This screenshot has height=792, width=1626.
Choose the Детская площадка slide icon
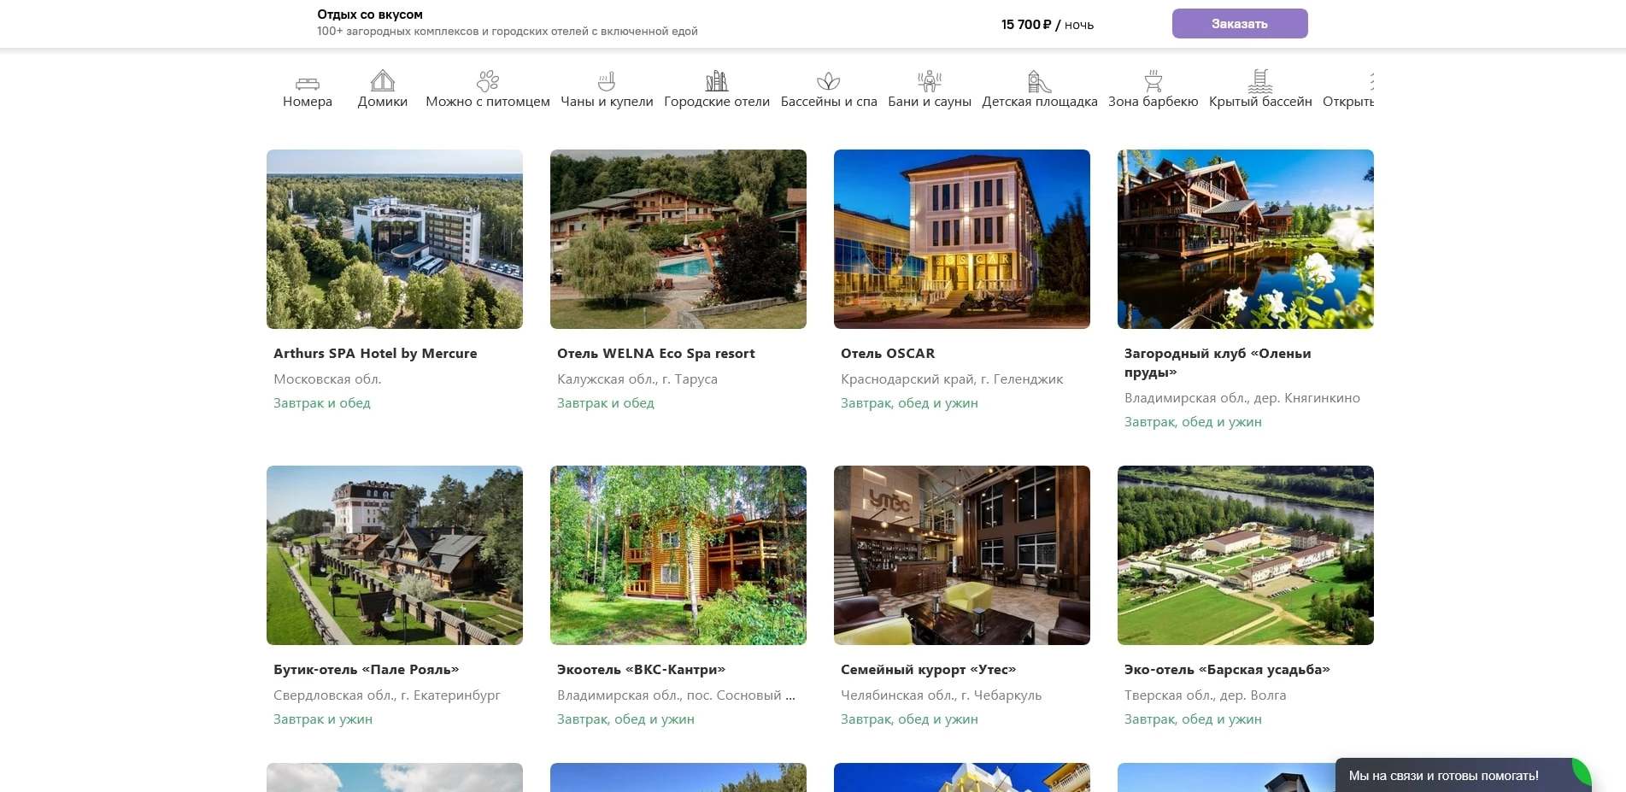[1039, 81]
